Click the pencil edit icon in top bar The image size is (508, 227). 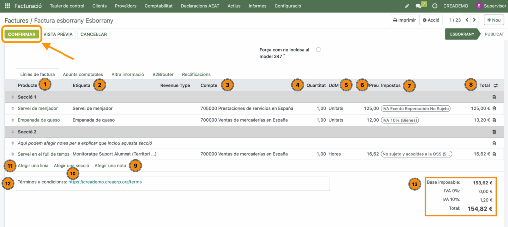[407, 6]
